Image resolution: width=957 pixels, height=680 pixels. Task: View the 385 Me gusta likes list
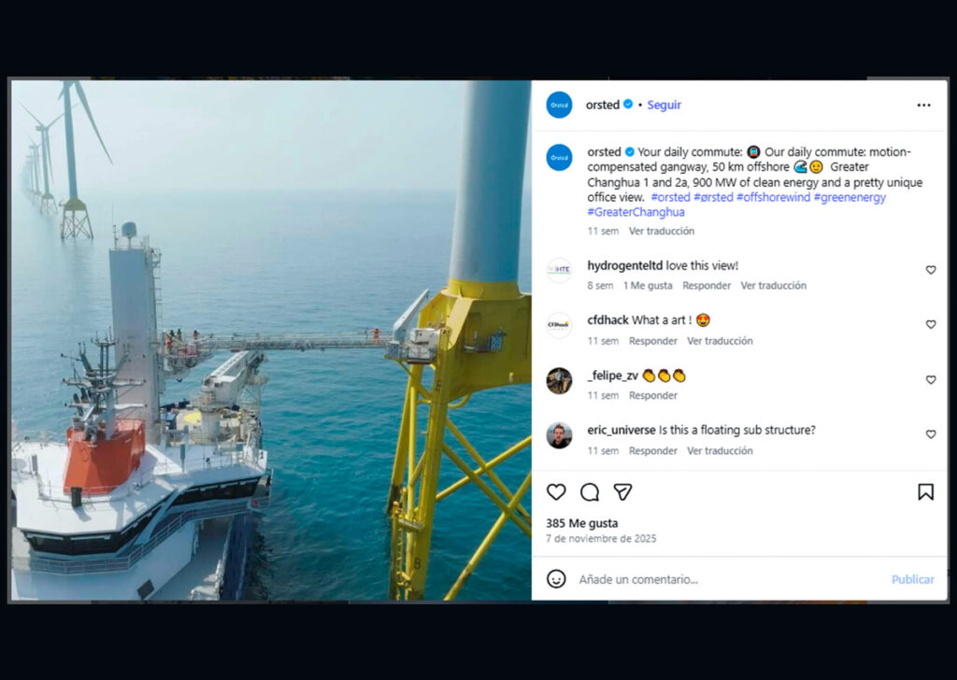click(x=581, y=523)
